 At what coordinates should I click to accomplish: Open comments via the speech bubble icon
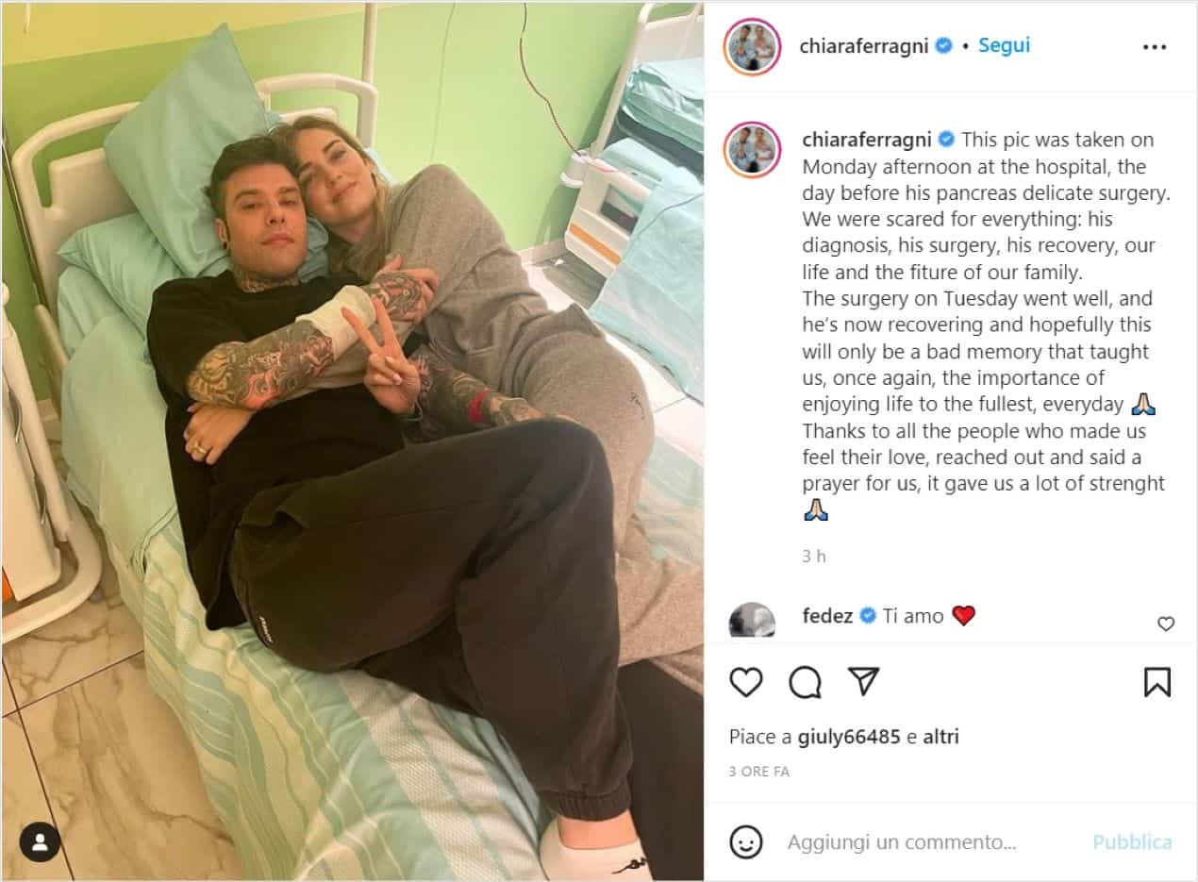805,682
